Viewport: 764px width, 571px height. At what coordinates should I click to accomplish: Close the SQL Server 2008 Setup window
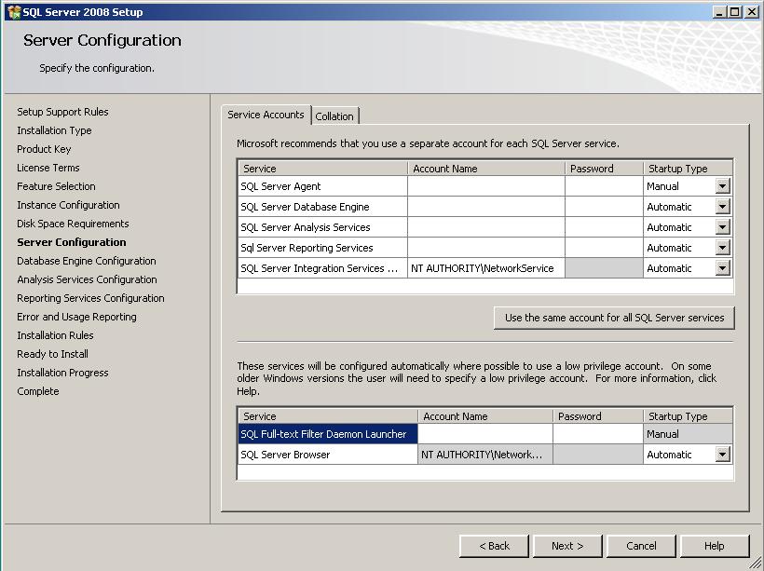[x=751, y=12]
